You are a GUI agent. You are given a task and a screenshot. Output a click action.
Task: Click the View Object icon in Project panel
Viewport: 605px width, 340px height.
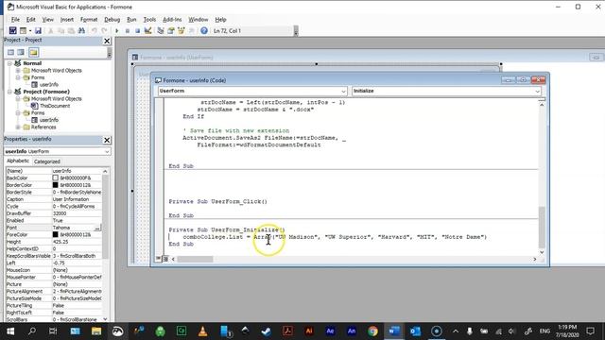click(x=21, y=52)
